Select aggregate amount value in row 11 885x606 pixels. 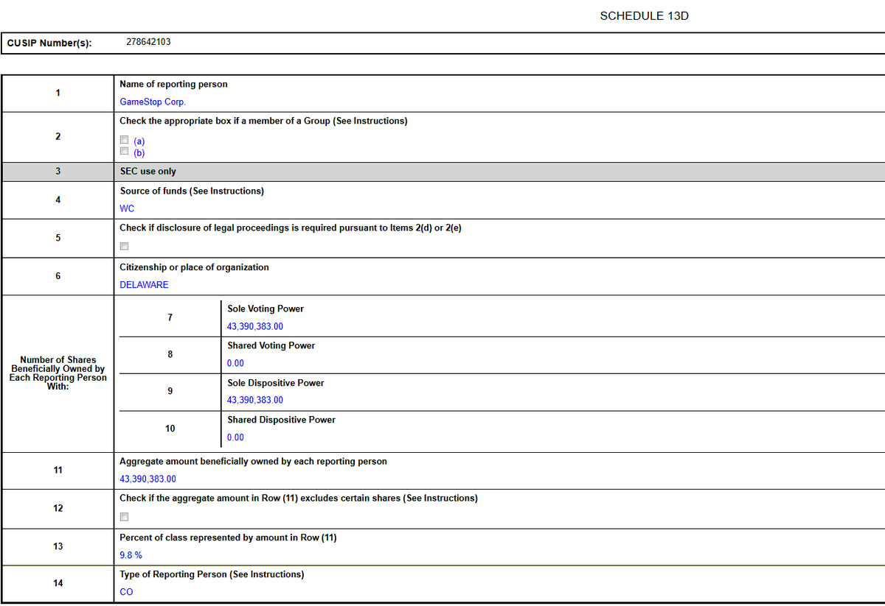(147, 479)
